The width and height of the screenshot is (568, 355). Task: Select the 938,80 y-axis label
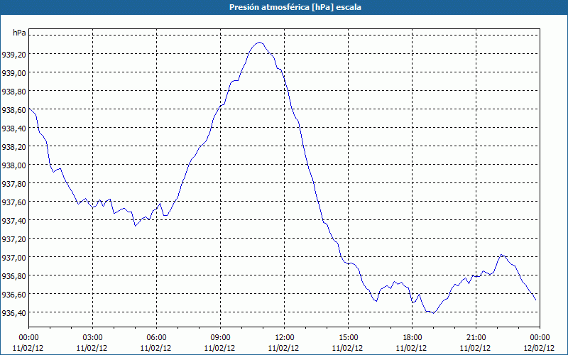pyautogui.click(x=13, y=92)
